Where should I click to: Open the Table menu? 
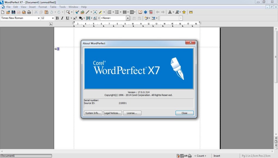coord(53,7)
